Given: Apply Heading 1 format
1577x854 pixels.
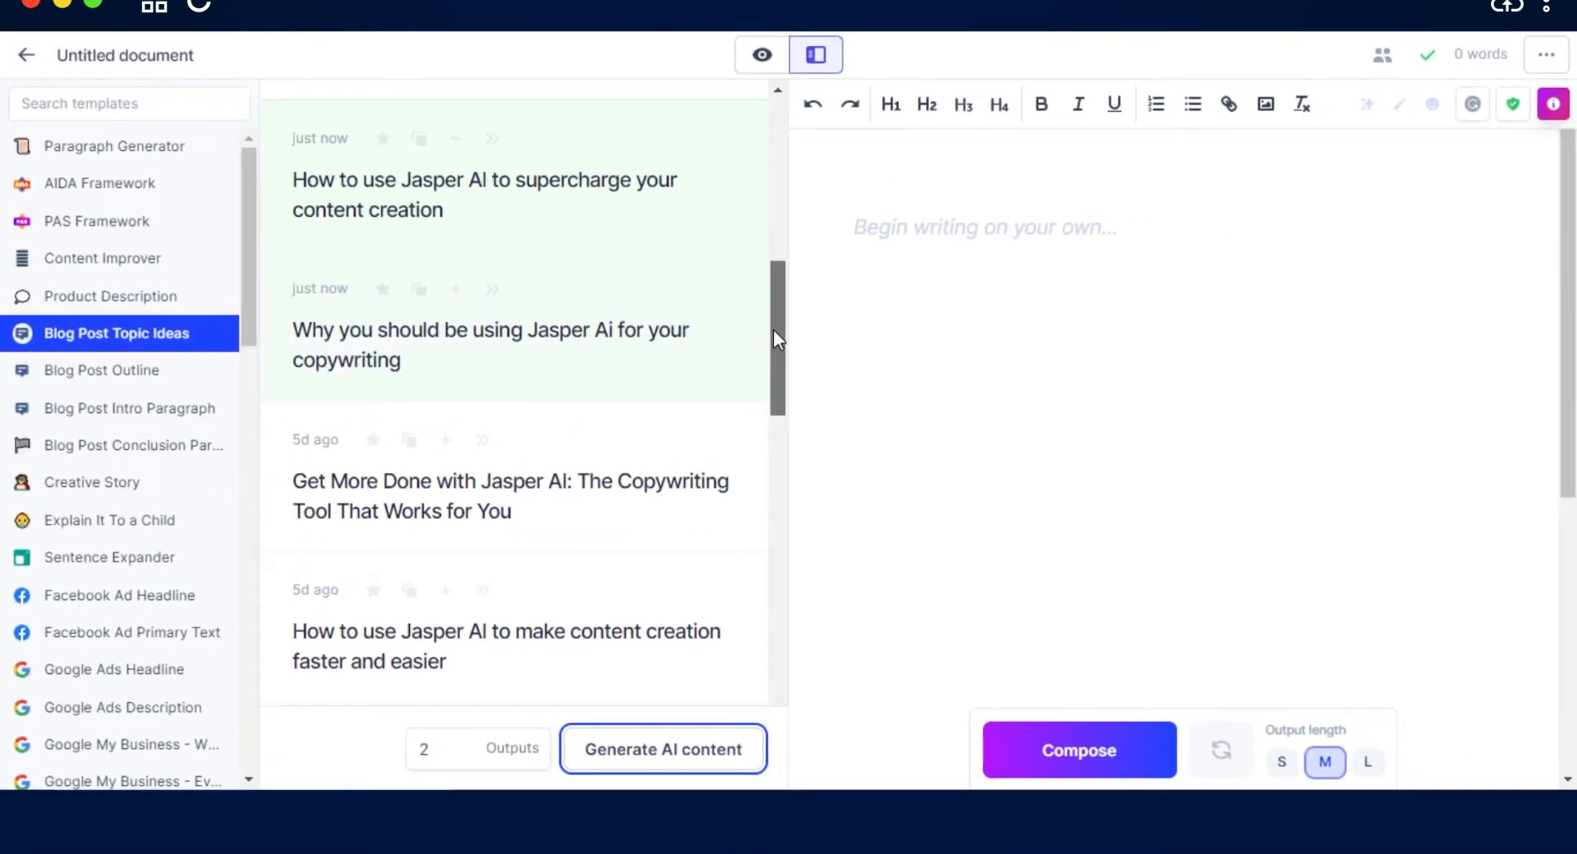Looking at the screenshot, I should [890, 104].
